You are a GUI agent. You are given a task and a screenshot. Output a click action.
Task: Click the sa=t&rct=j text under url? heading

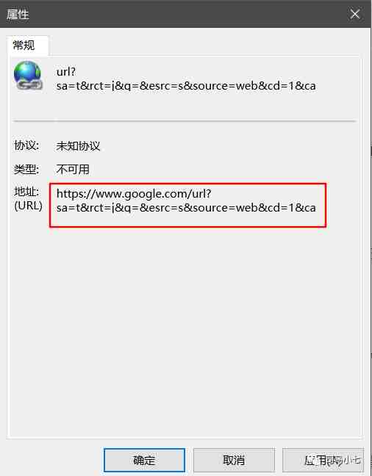pyautogui.click(x=186, y=86)
